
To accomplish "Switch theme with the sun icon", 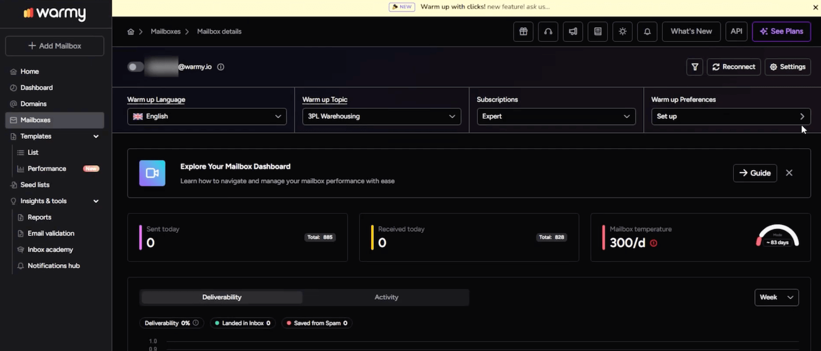I will tap(622, 32).
